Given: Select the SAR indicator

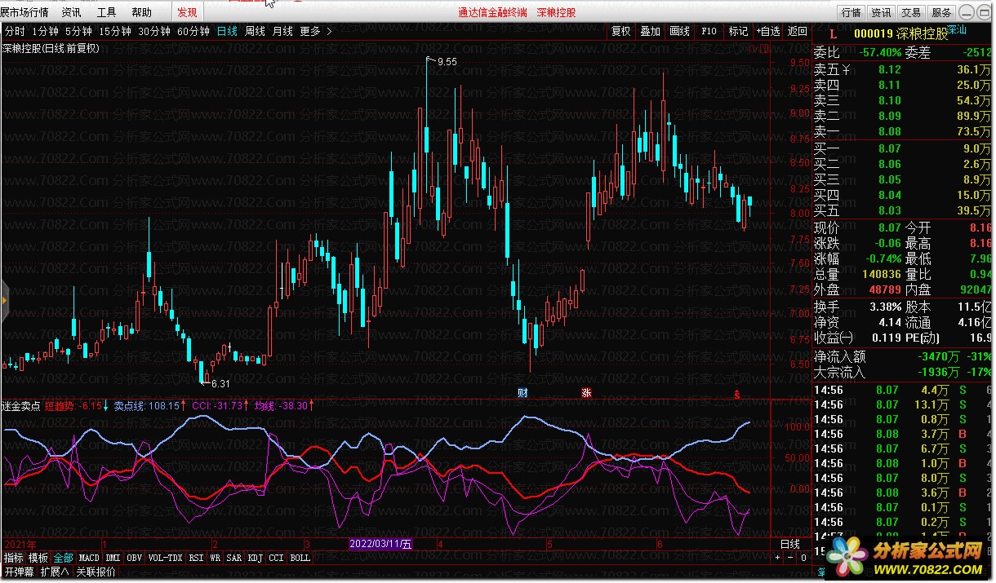Looking at the screenshot, I should (234, 558).
